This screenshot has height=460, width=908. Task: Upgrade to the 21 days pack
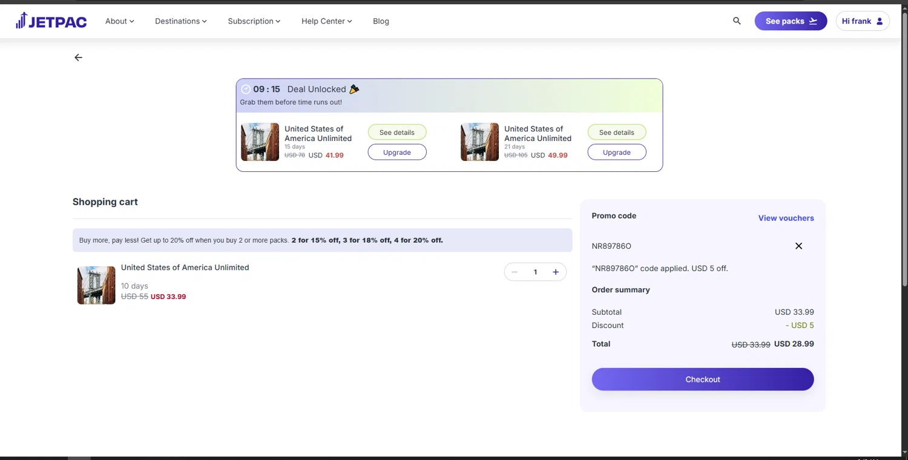(x=617, y=152)
